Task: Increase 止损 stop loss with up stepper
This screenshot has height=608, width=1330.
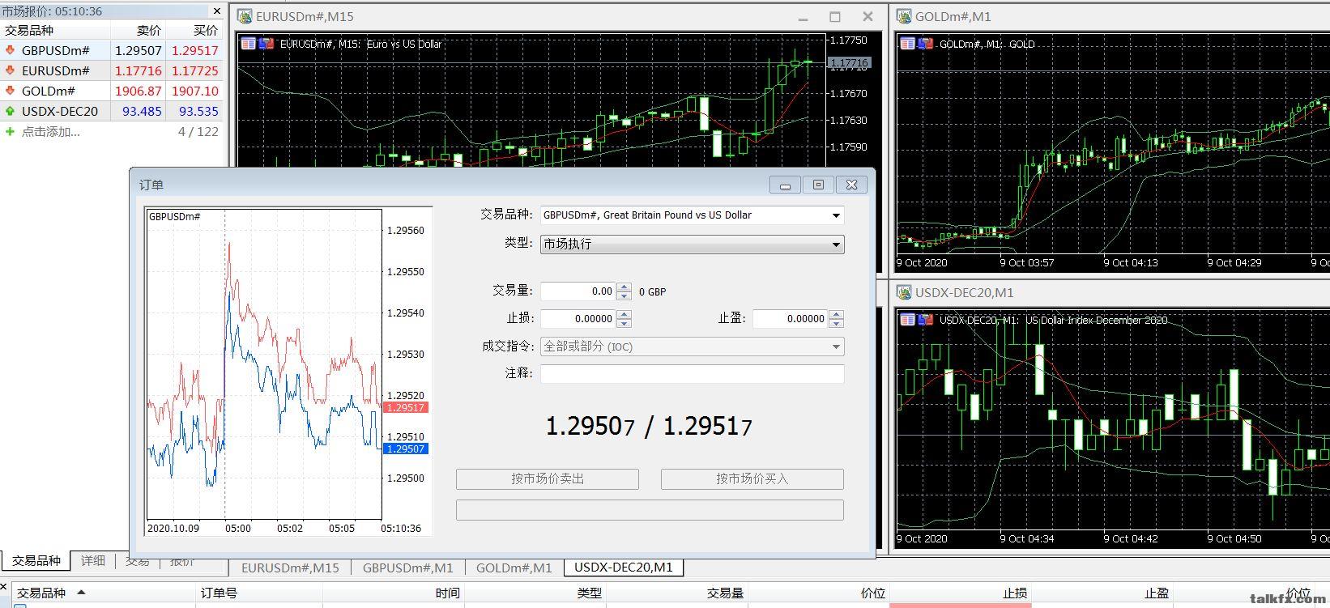Action: 624,315
